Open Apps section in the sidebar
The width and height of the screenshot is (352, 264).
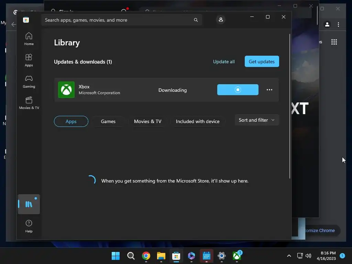29,60
